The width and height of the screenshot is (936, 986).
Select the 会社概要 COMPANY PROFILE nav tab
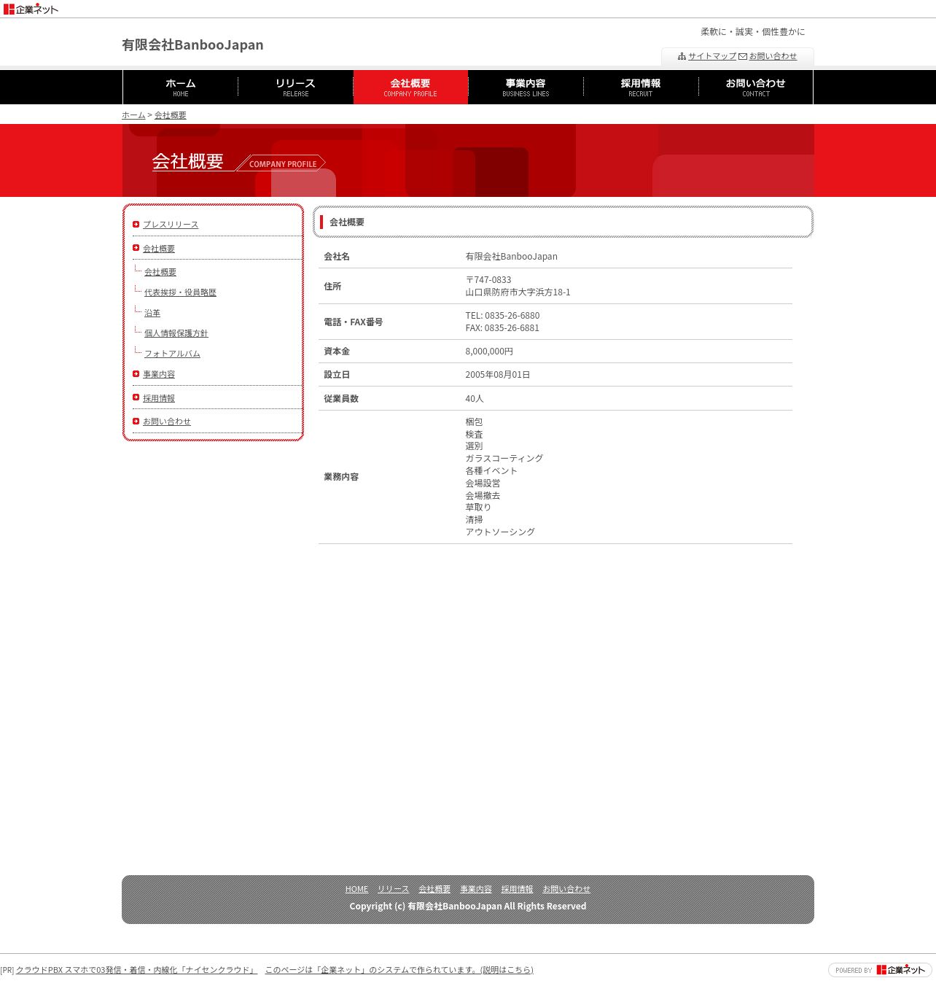pos(410,87)
